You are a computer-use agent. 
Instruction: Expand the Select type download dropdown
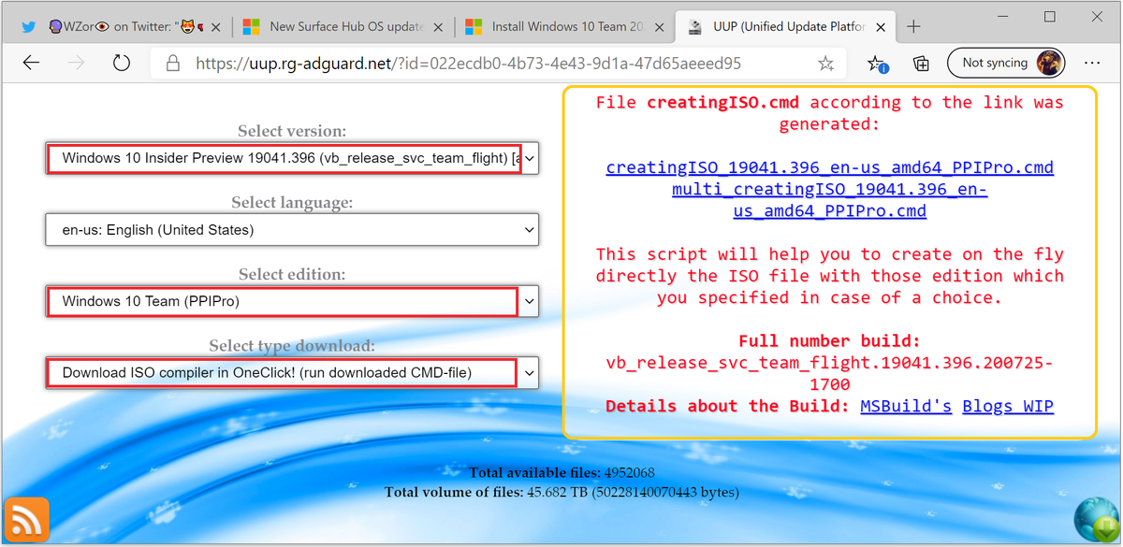point(292,372)
